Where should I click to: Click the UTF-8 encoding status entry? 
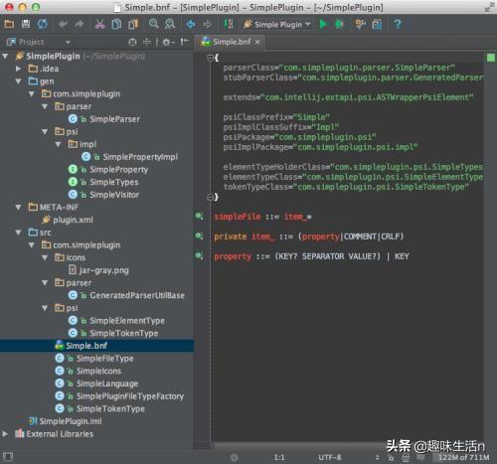[330, 457]
